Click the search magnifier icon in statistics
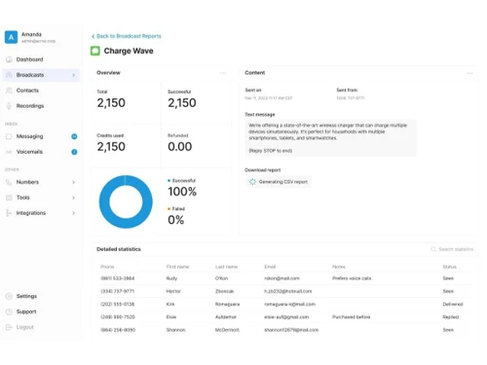The height and width of the screenshot is (365, 487). tap(433, 249)
